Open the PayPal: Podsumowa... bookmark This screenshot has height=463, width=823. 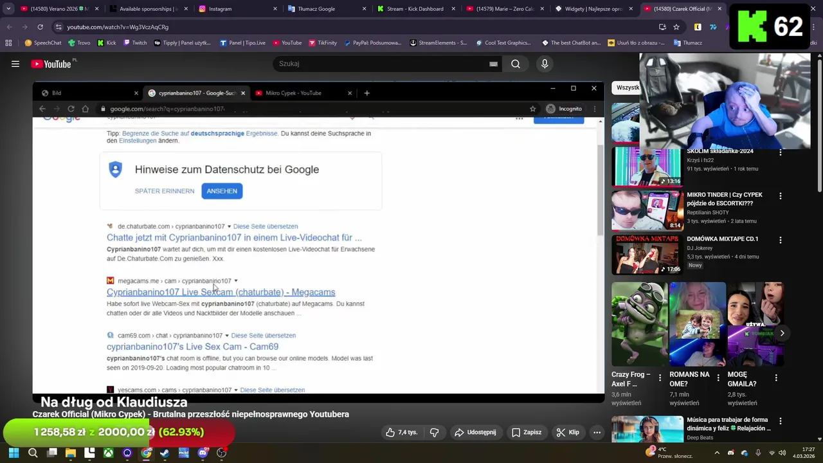(373, 43)
